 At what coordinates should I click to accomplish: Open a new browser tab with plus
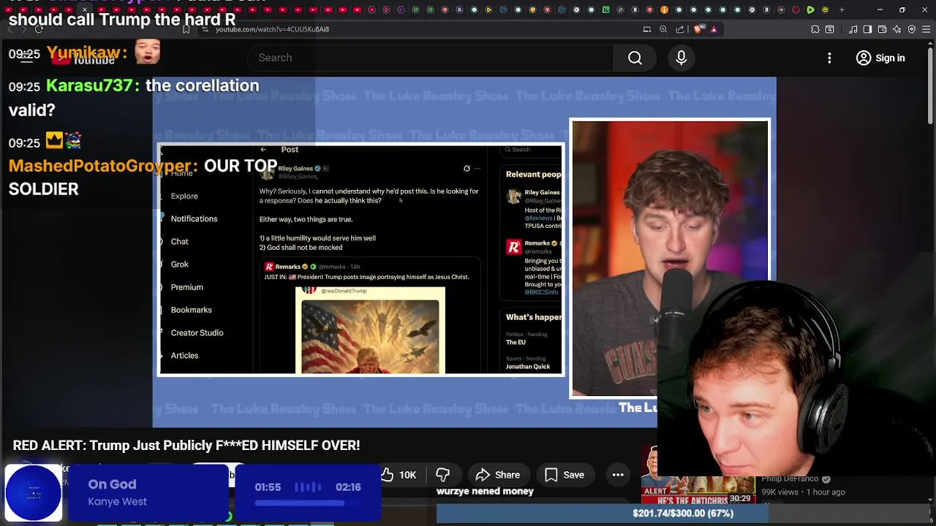click(842, 9)
